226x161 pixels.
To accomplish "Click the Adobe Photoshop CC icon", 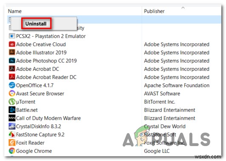I will coord(12,61).
